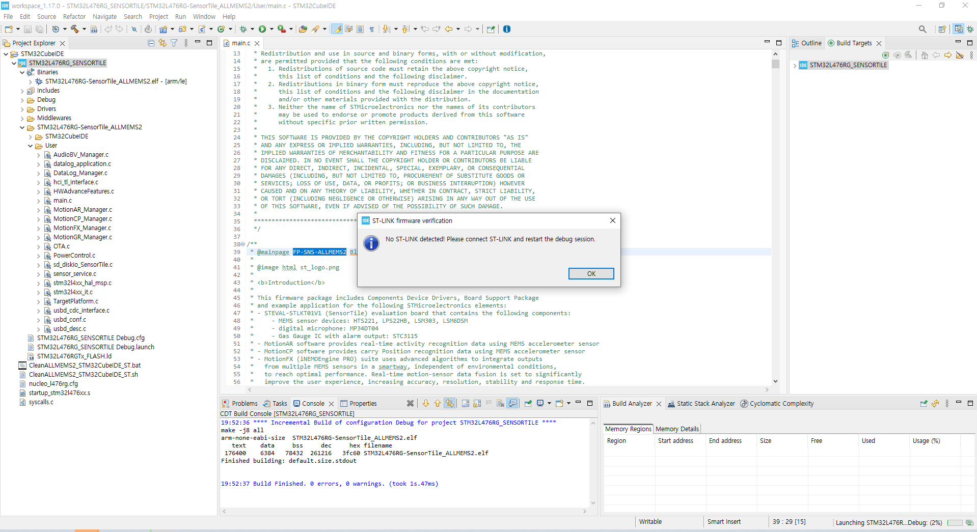This screenshot has height=532, width=977.
Task: Expand the Includes folder in Project Explorer
Action: tap(21, 90)
